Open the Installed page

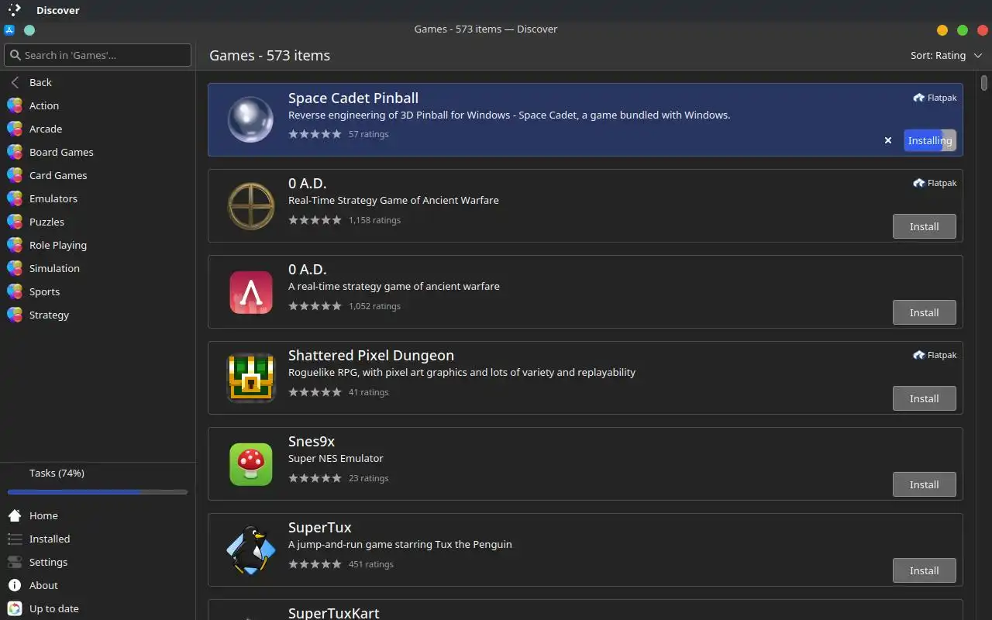(x=98, y=539)
